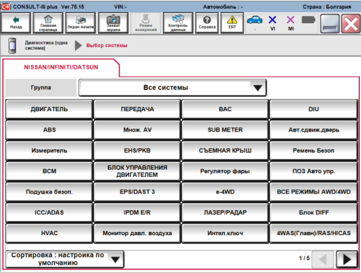Image resolution: width=361 pixels, height=273 pixels.
Task: Select the Подушка безоп. airbag system
Action: (x=49, y=192)
